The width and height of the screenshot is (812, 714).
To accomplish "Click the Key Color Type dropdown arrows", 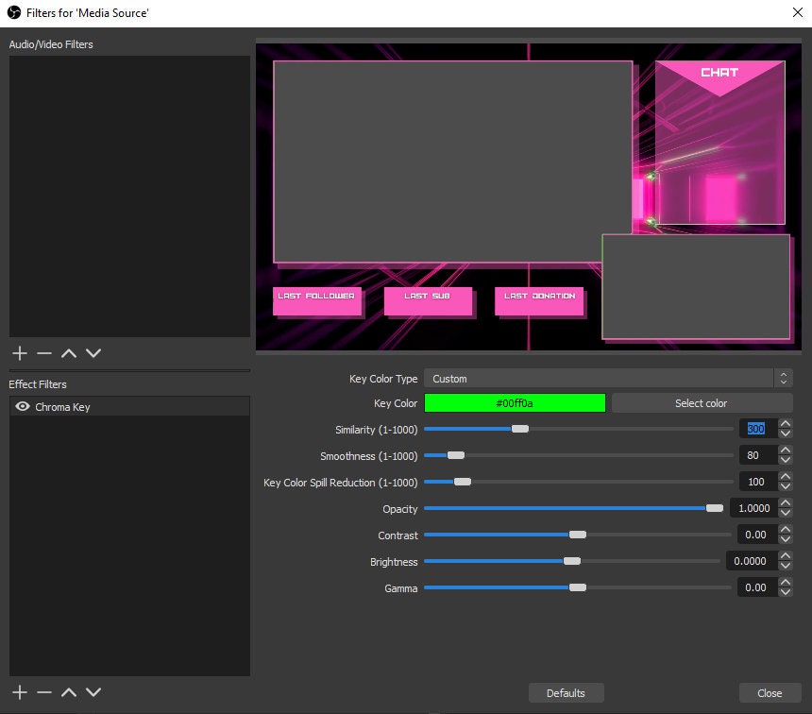I will coord(784,378).
